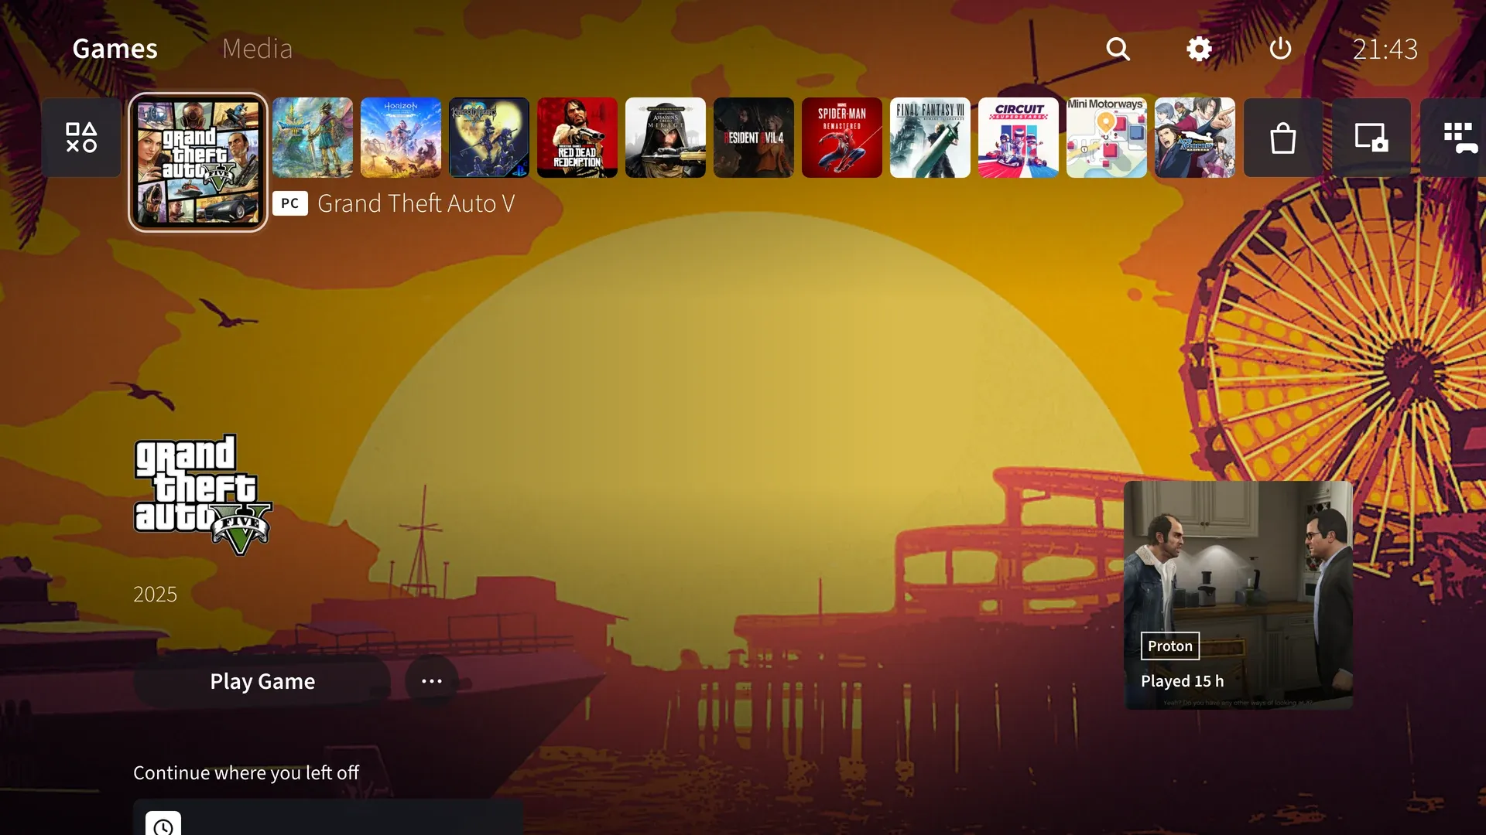Select the Final Fantasy VII tile
Image resolution: width=1486 pixels, height=835 pixels.
point(930,138)
